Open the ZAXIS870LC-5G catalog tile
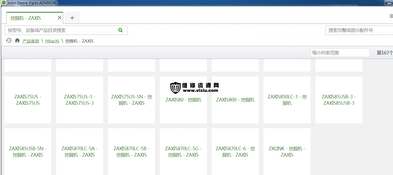Image resolution: width=393 pixels, height=175 pixels. 183,152
